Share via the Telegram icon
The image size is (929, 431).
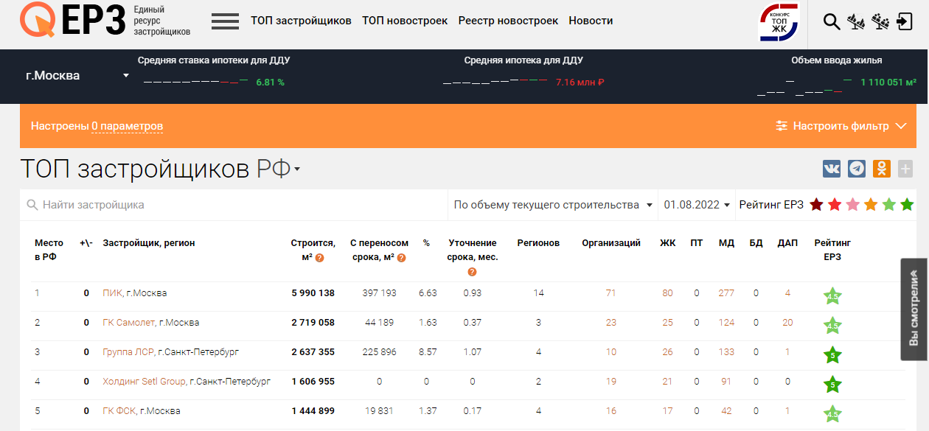coord(855,169)
